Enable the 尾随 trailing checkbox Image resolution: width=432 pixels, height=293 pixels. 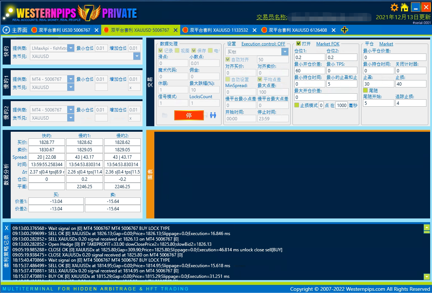click(x=365, y=90)
